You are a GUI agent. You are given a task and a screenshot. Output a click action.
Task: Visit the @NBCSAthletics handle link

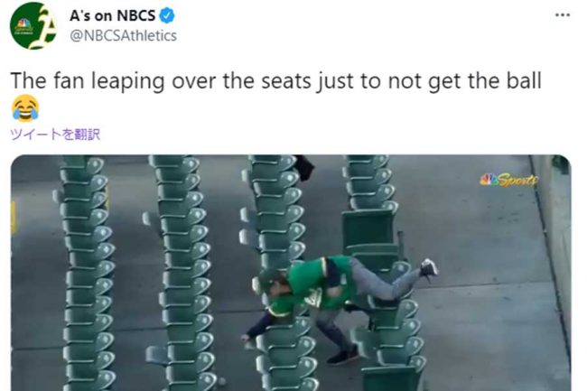click(x=123, y=36)
